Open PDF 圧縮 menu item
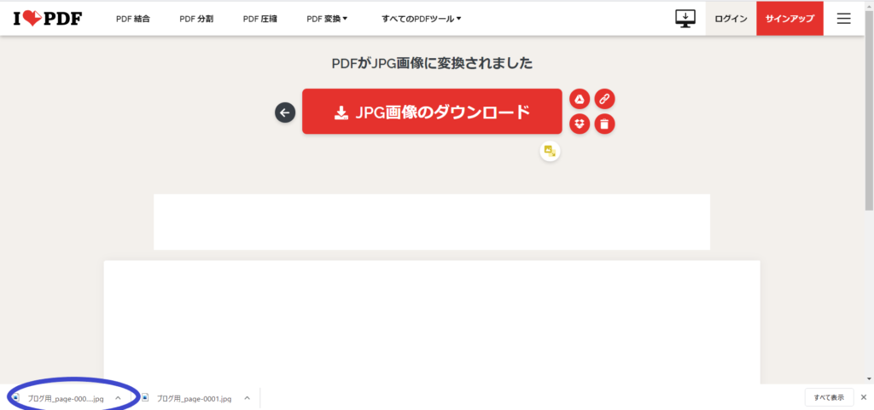 tap(259, 19)
